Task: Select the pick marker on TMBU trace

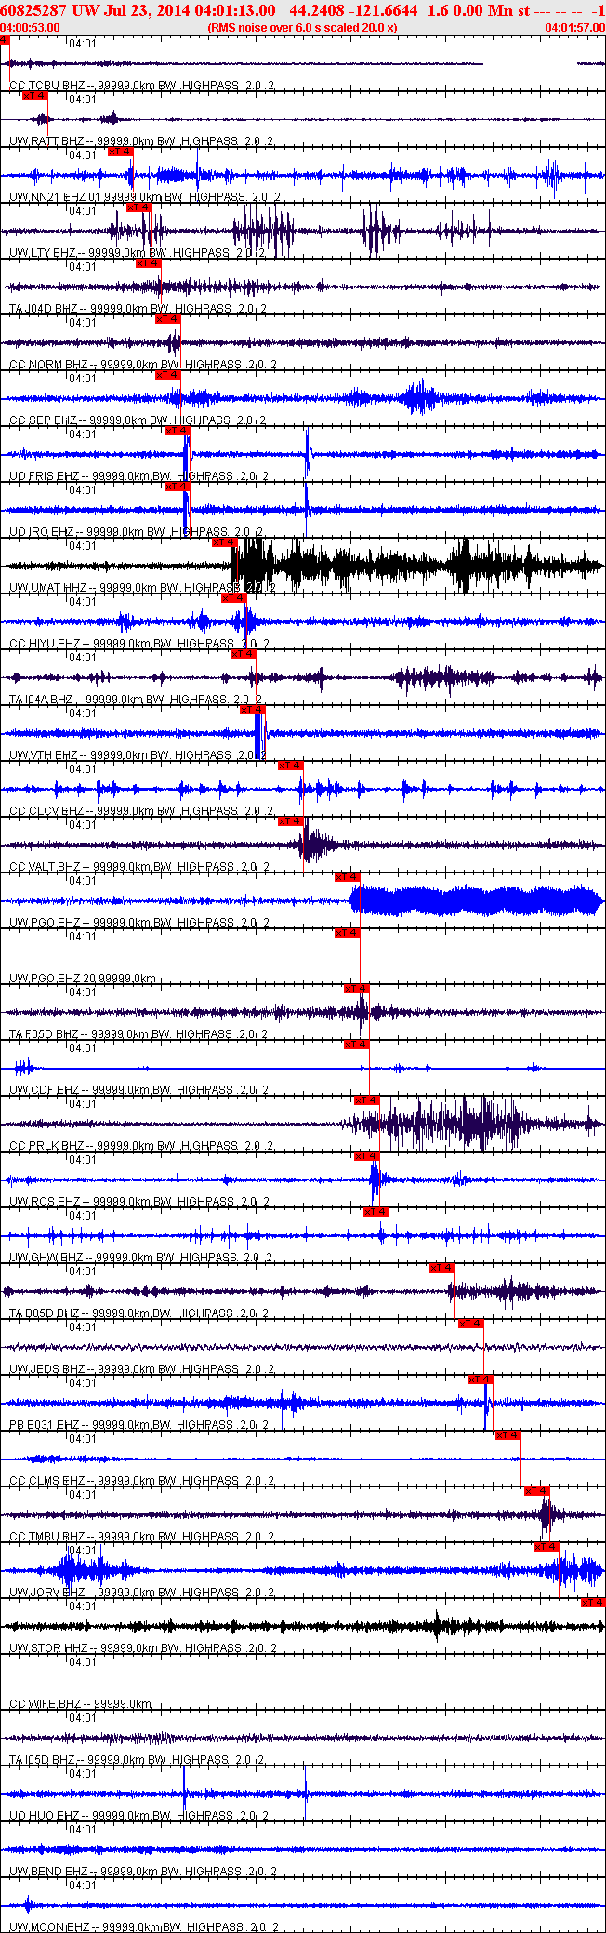Action: point(536,1491)
